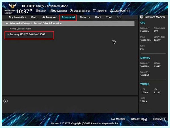Select the Advanced tab
This screenshot has width=170, height=128.
(68, 18)
